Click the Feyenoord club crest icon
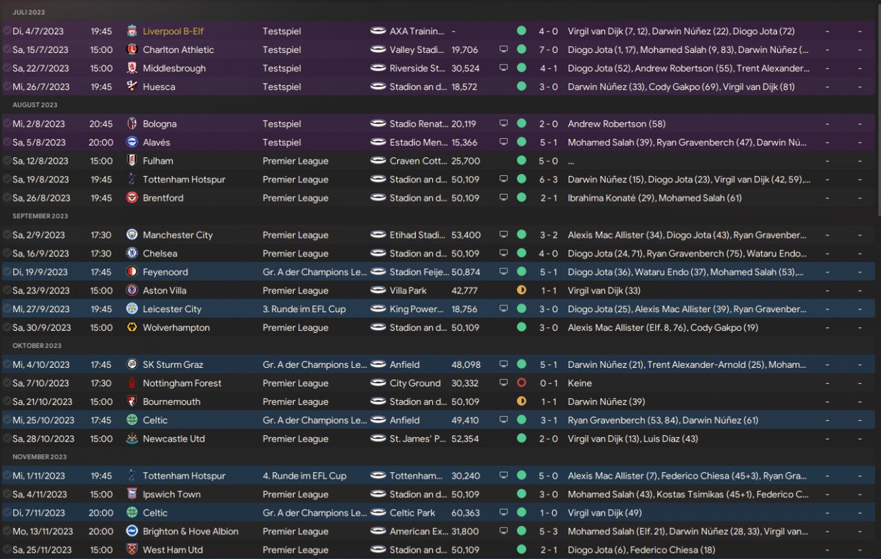Image resolution: width=881 pixels, height=559 pixels. [132, 272]
